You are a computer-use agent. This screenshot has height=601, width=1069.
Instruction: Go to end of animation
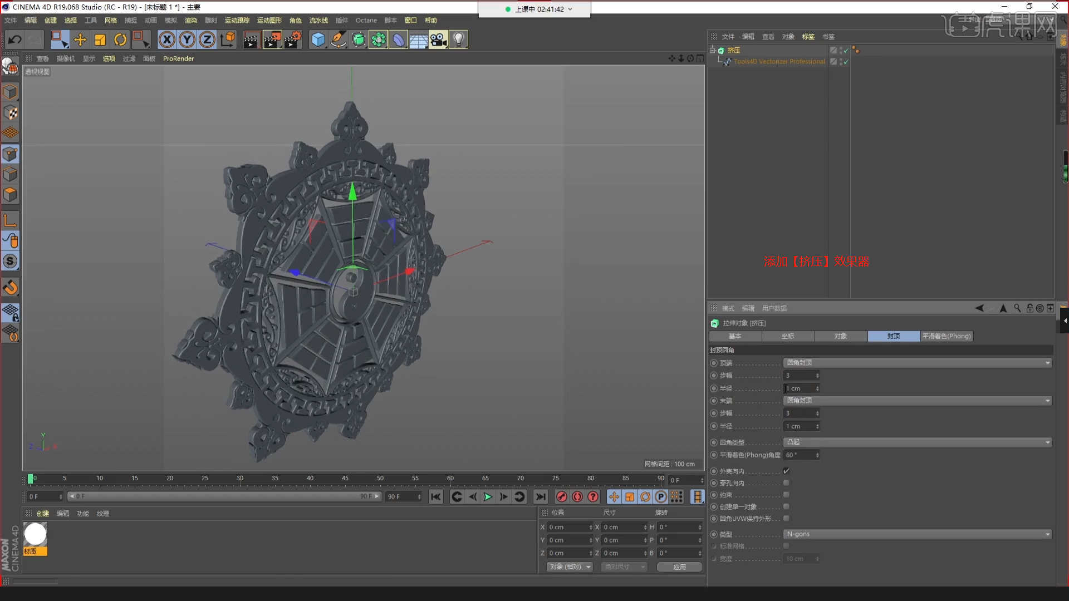tap(540, 497)
